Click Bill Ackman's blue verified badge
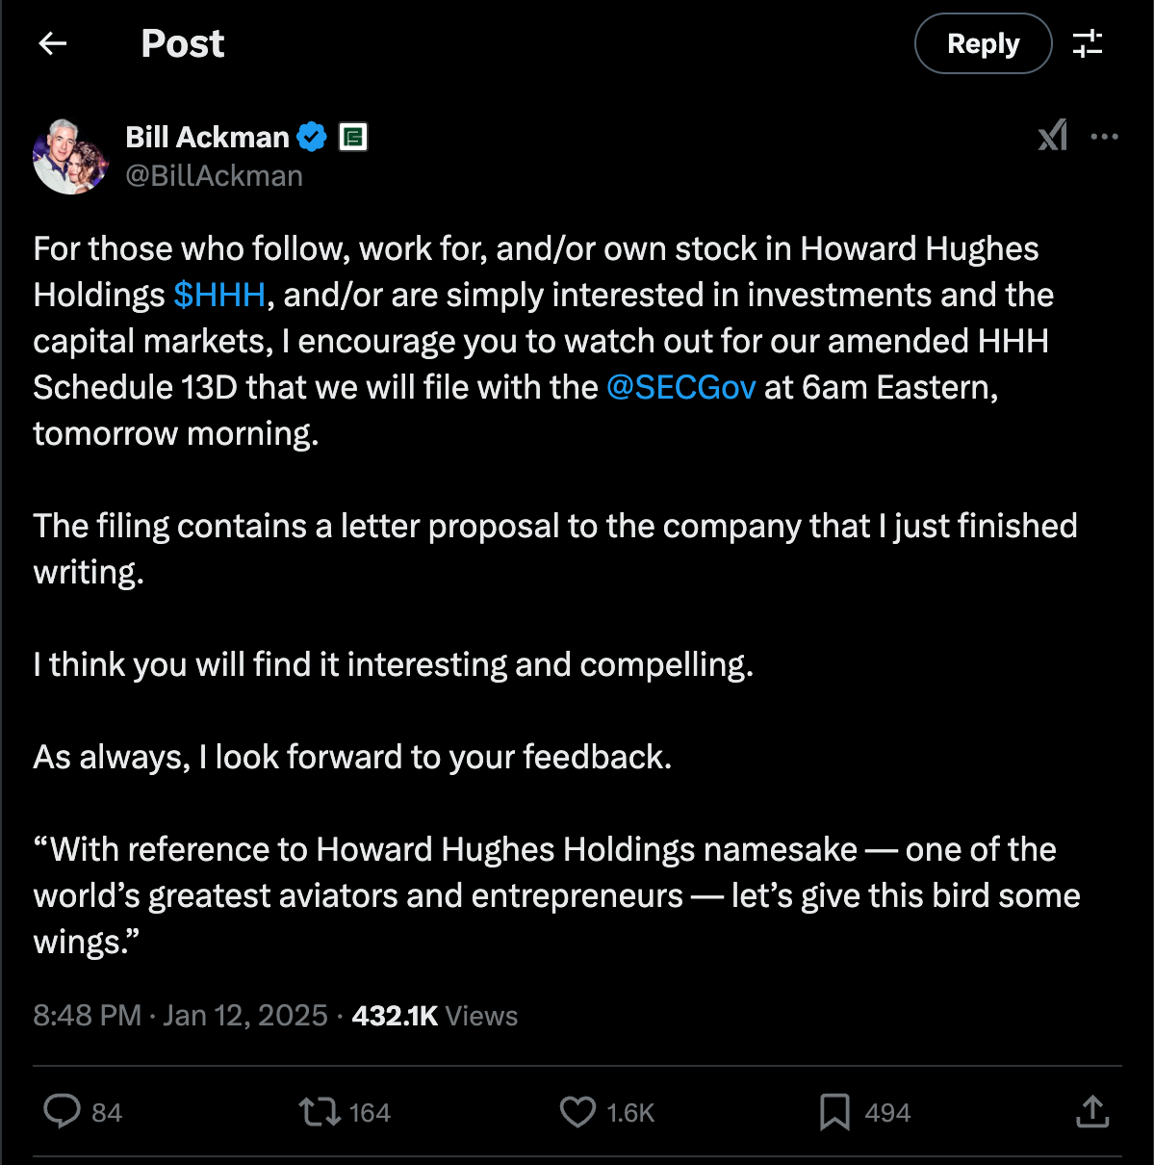 (310, 136)
